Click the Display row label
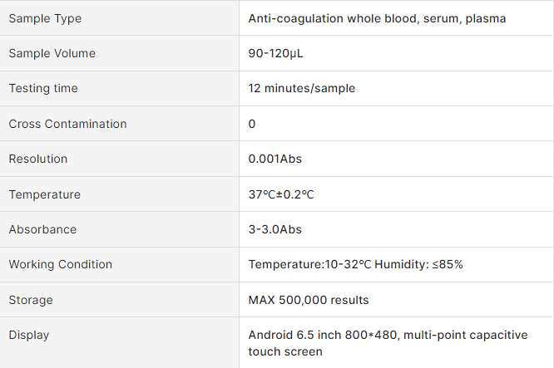554x368 pixels. tap(29, 335)
